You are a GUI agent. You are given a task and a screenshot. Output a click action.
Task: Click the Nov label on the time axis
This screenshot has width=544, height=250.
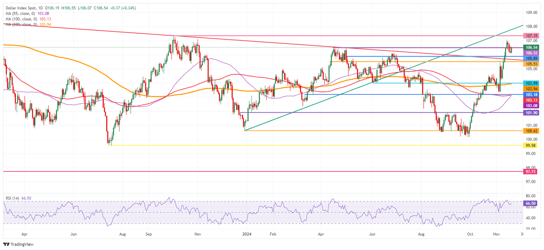pos(497,234)
